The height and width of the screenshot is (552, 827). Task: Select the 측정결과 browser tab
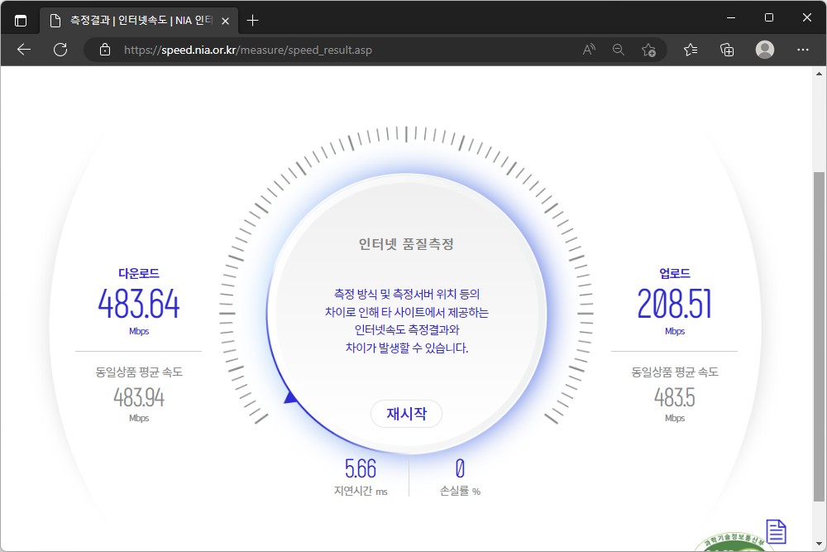pyautogui.click(x=139, y=21)
